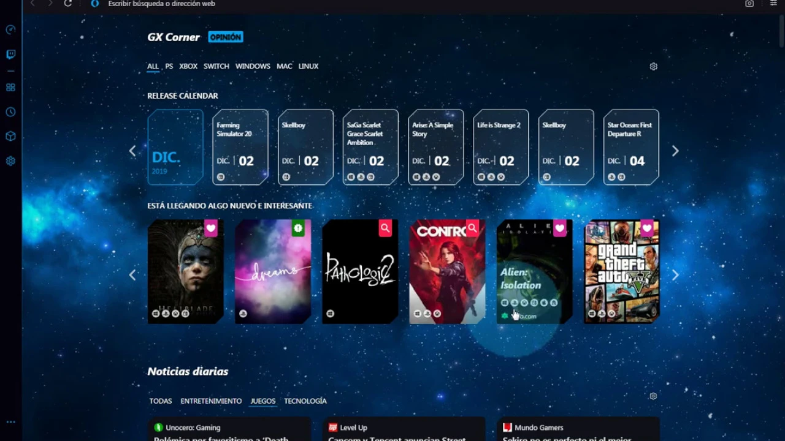
Task: Open Arise: A Simple Story card
Action: coord(435,147)
